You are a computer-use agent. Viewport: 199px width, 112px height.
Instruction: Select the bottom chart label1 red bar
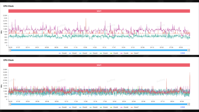pyautogui.click(x=99, y=65)
